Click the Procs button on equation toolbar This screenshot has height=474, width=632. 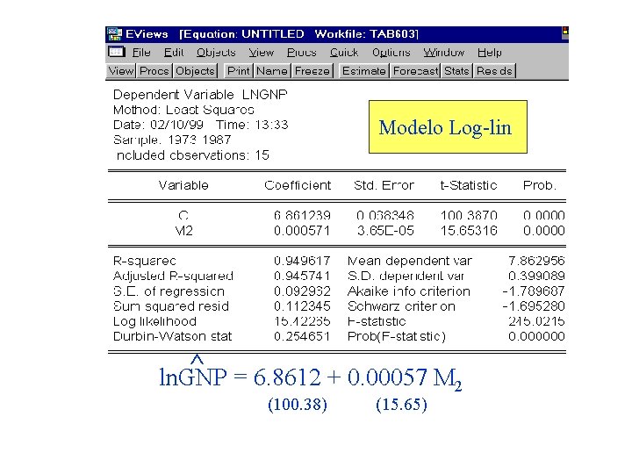(x=154, y=71)
